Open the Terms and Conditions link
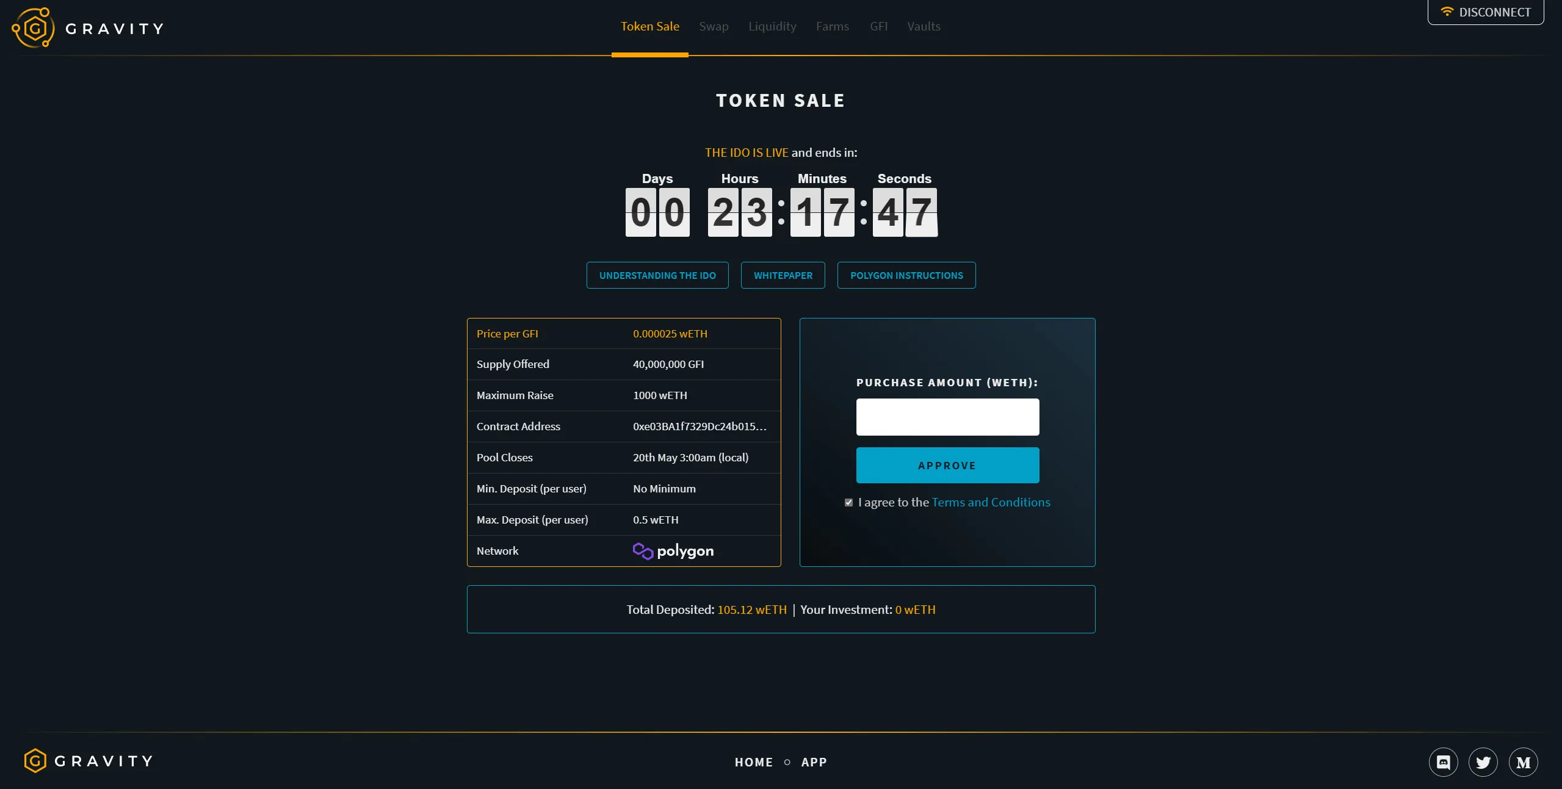The image size is (1562, 789). tap(991, 502)
